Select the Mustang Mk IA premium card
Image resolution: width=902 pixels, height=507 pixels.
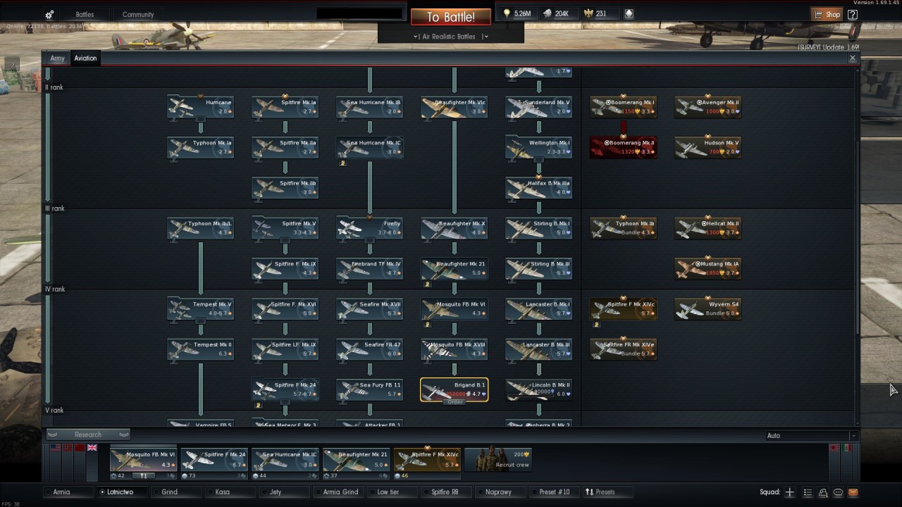(x=708, y=268)
